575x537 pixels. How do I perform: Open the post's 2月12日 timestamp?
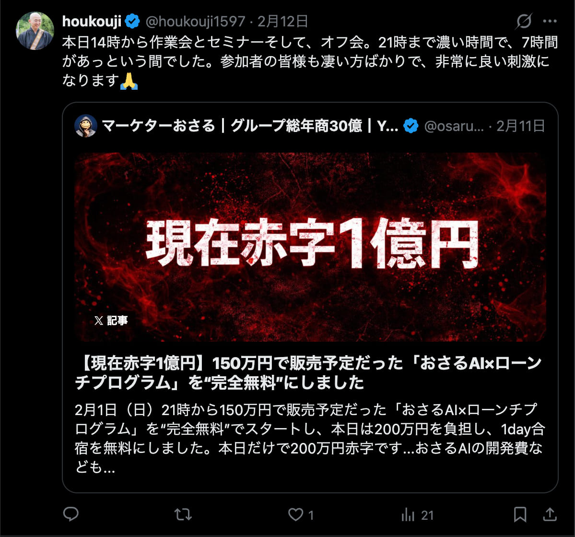point(282,21)
